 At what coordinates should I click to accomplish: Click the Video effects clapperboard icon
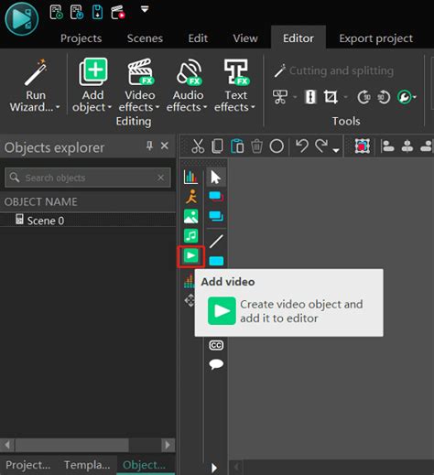pyautogui.click(x=141, y=72)
